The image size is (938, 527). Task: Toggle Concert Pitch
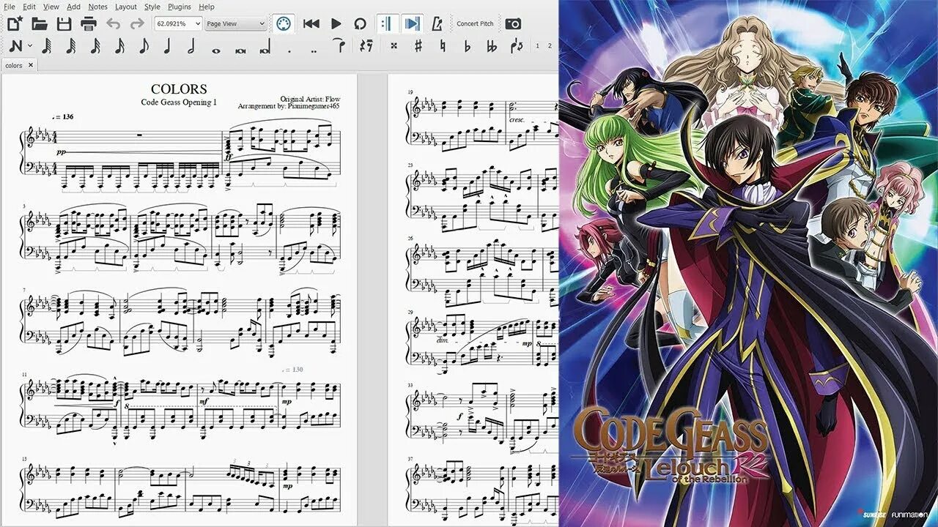pos(475,24)
